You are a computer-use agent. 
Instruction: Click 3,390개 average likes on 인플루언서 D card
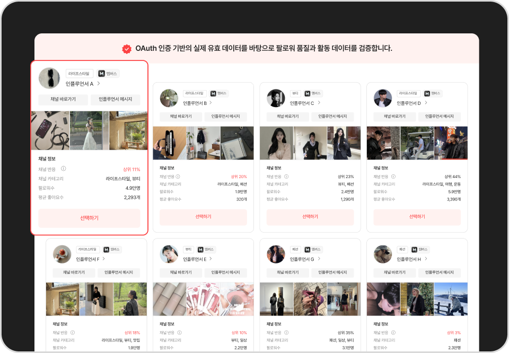[454, 199]
